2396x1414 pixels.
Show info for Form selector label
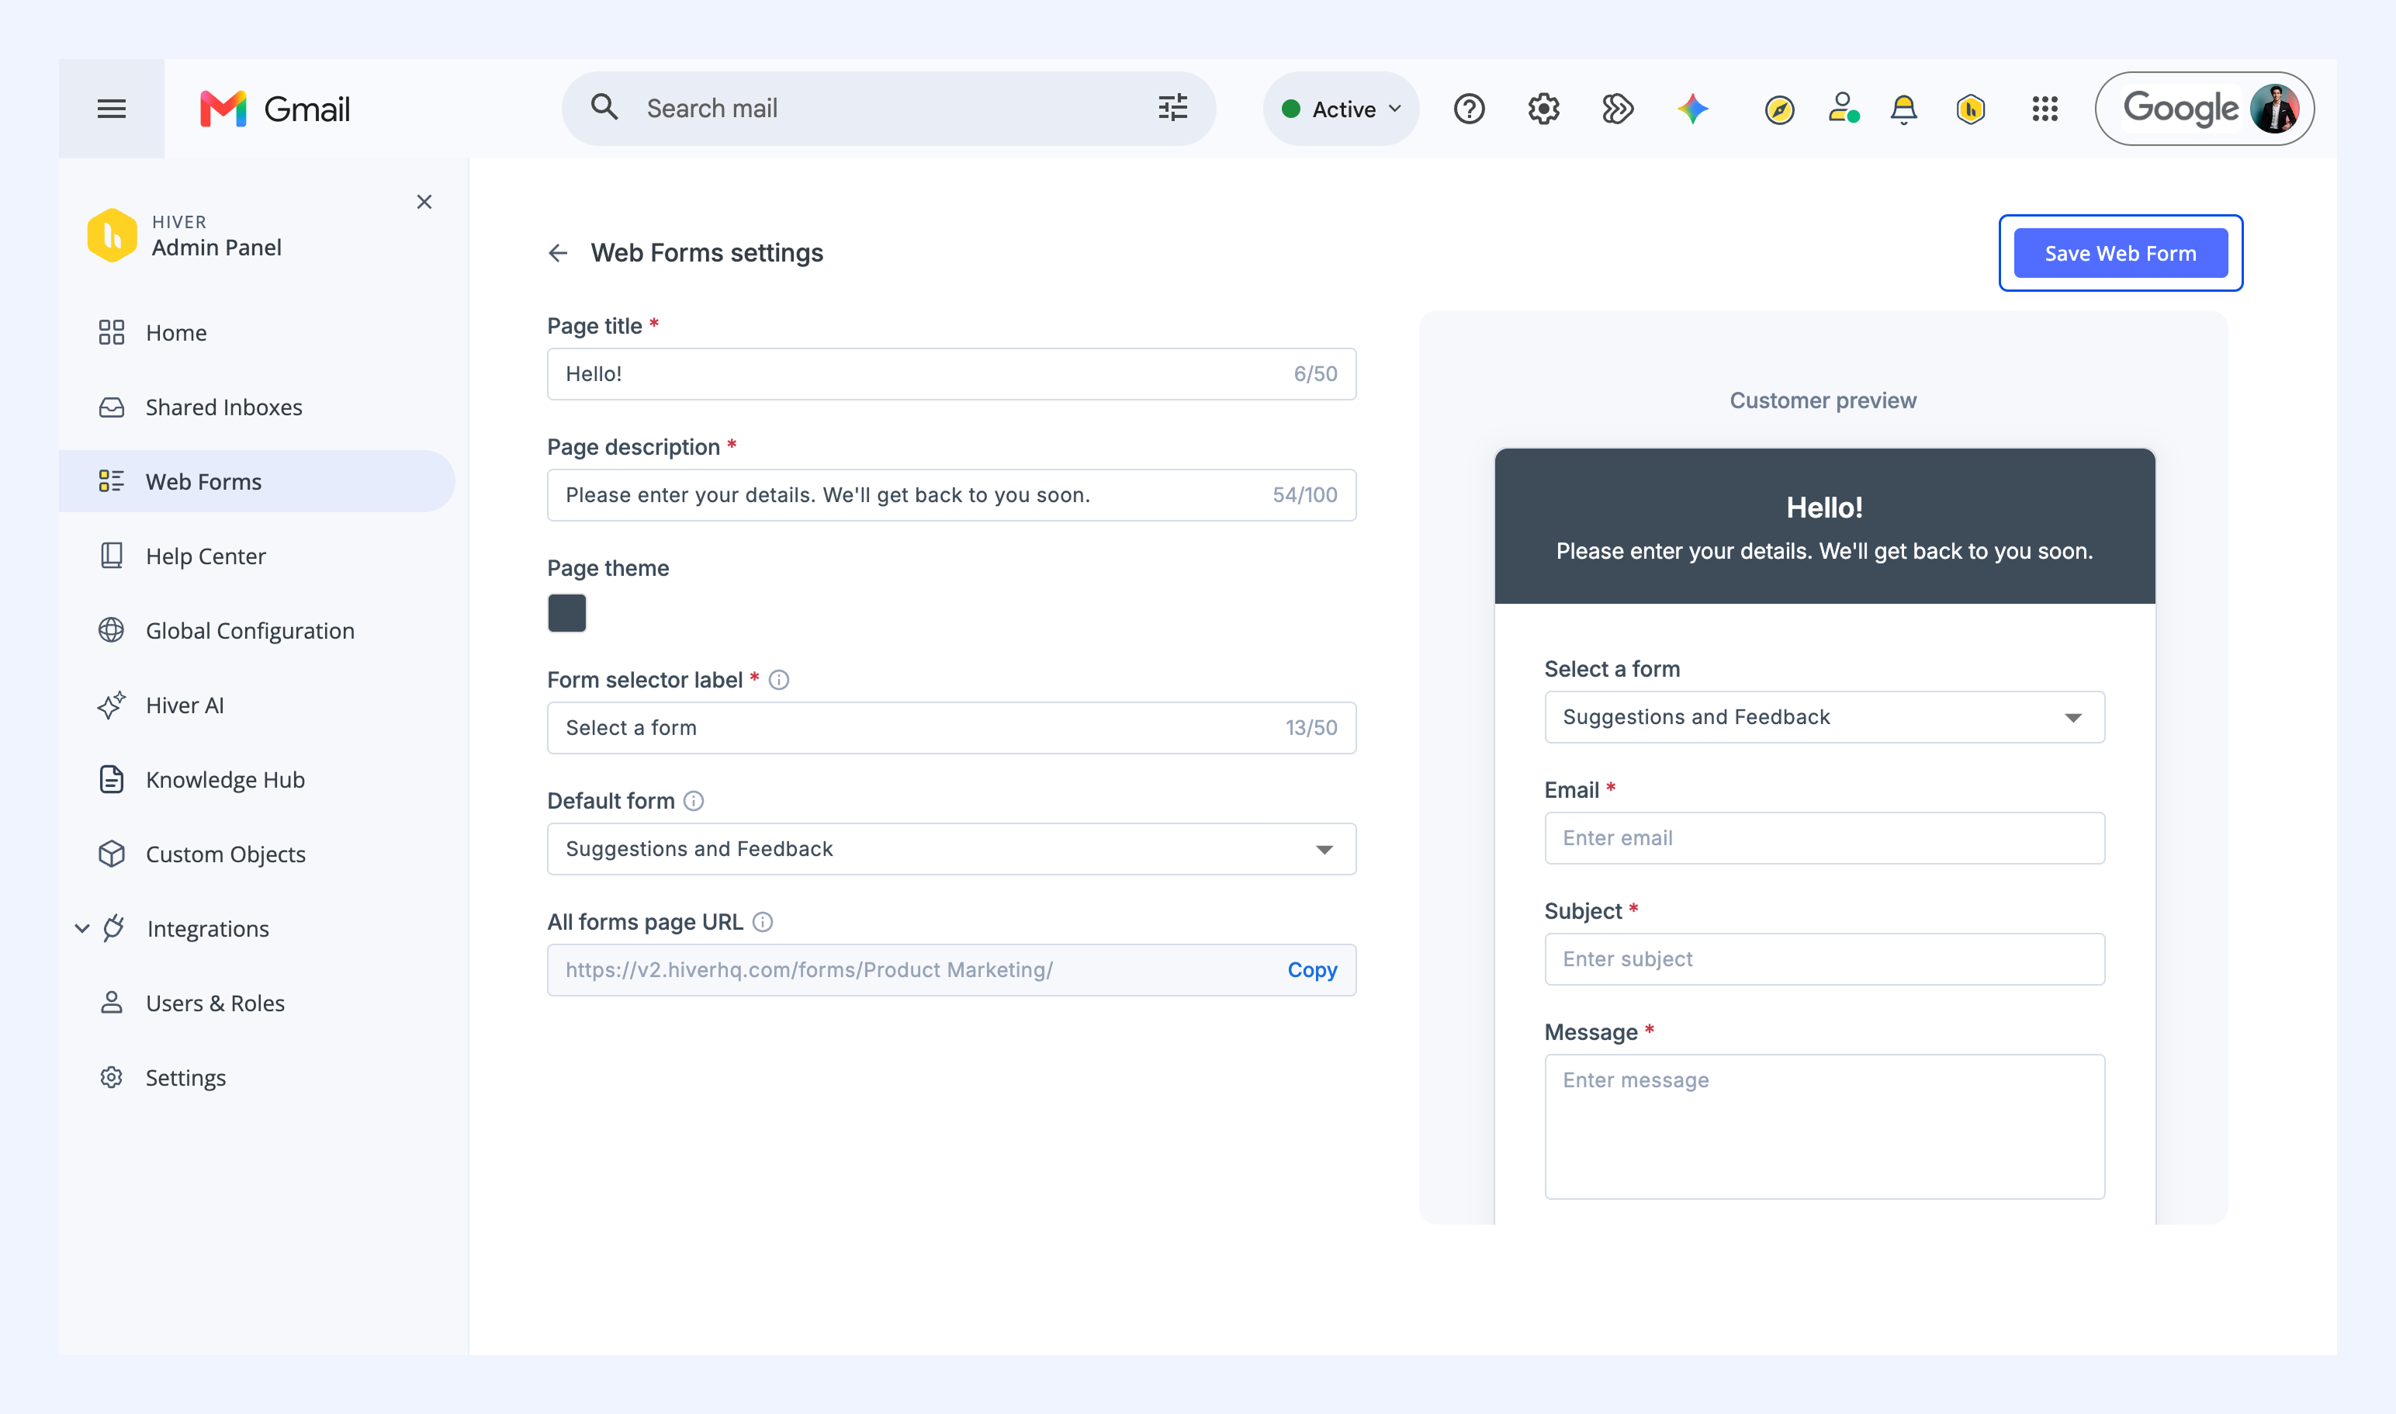click(778, 679)
